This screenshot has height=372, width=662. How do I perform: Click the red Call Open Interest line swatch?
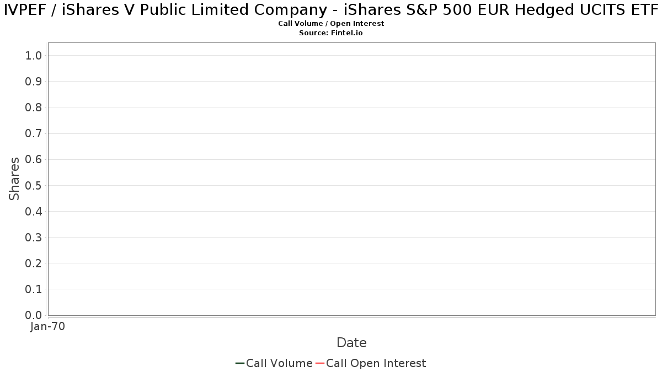pyautogui.click(x=320, y=363)
